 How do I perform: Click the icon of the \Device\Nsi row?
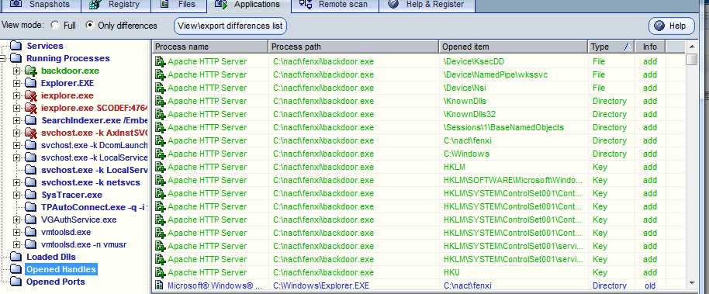coord(160,88)
